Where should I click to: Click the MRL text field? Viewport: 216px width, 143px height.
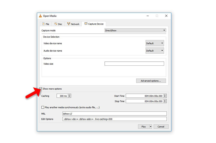[114, 114]
